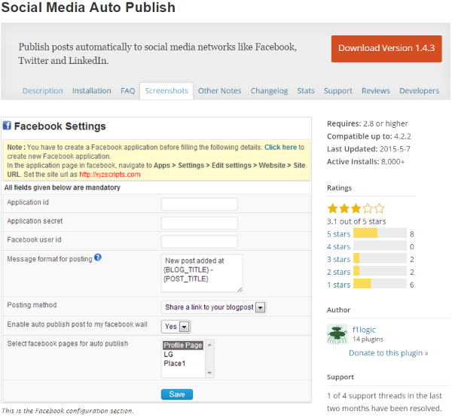Click the pages list scrollbar up arrow
The width and height of the screenshot is (452, 417).
[209, 345]
